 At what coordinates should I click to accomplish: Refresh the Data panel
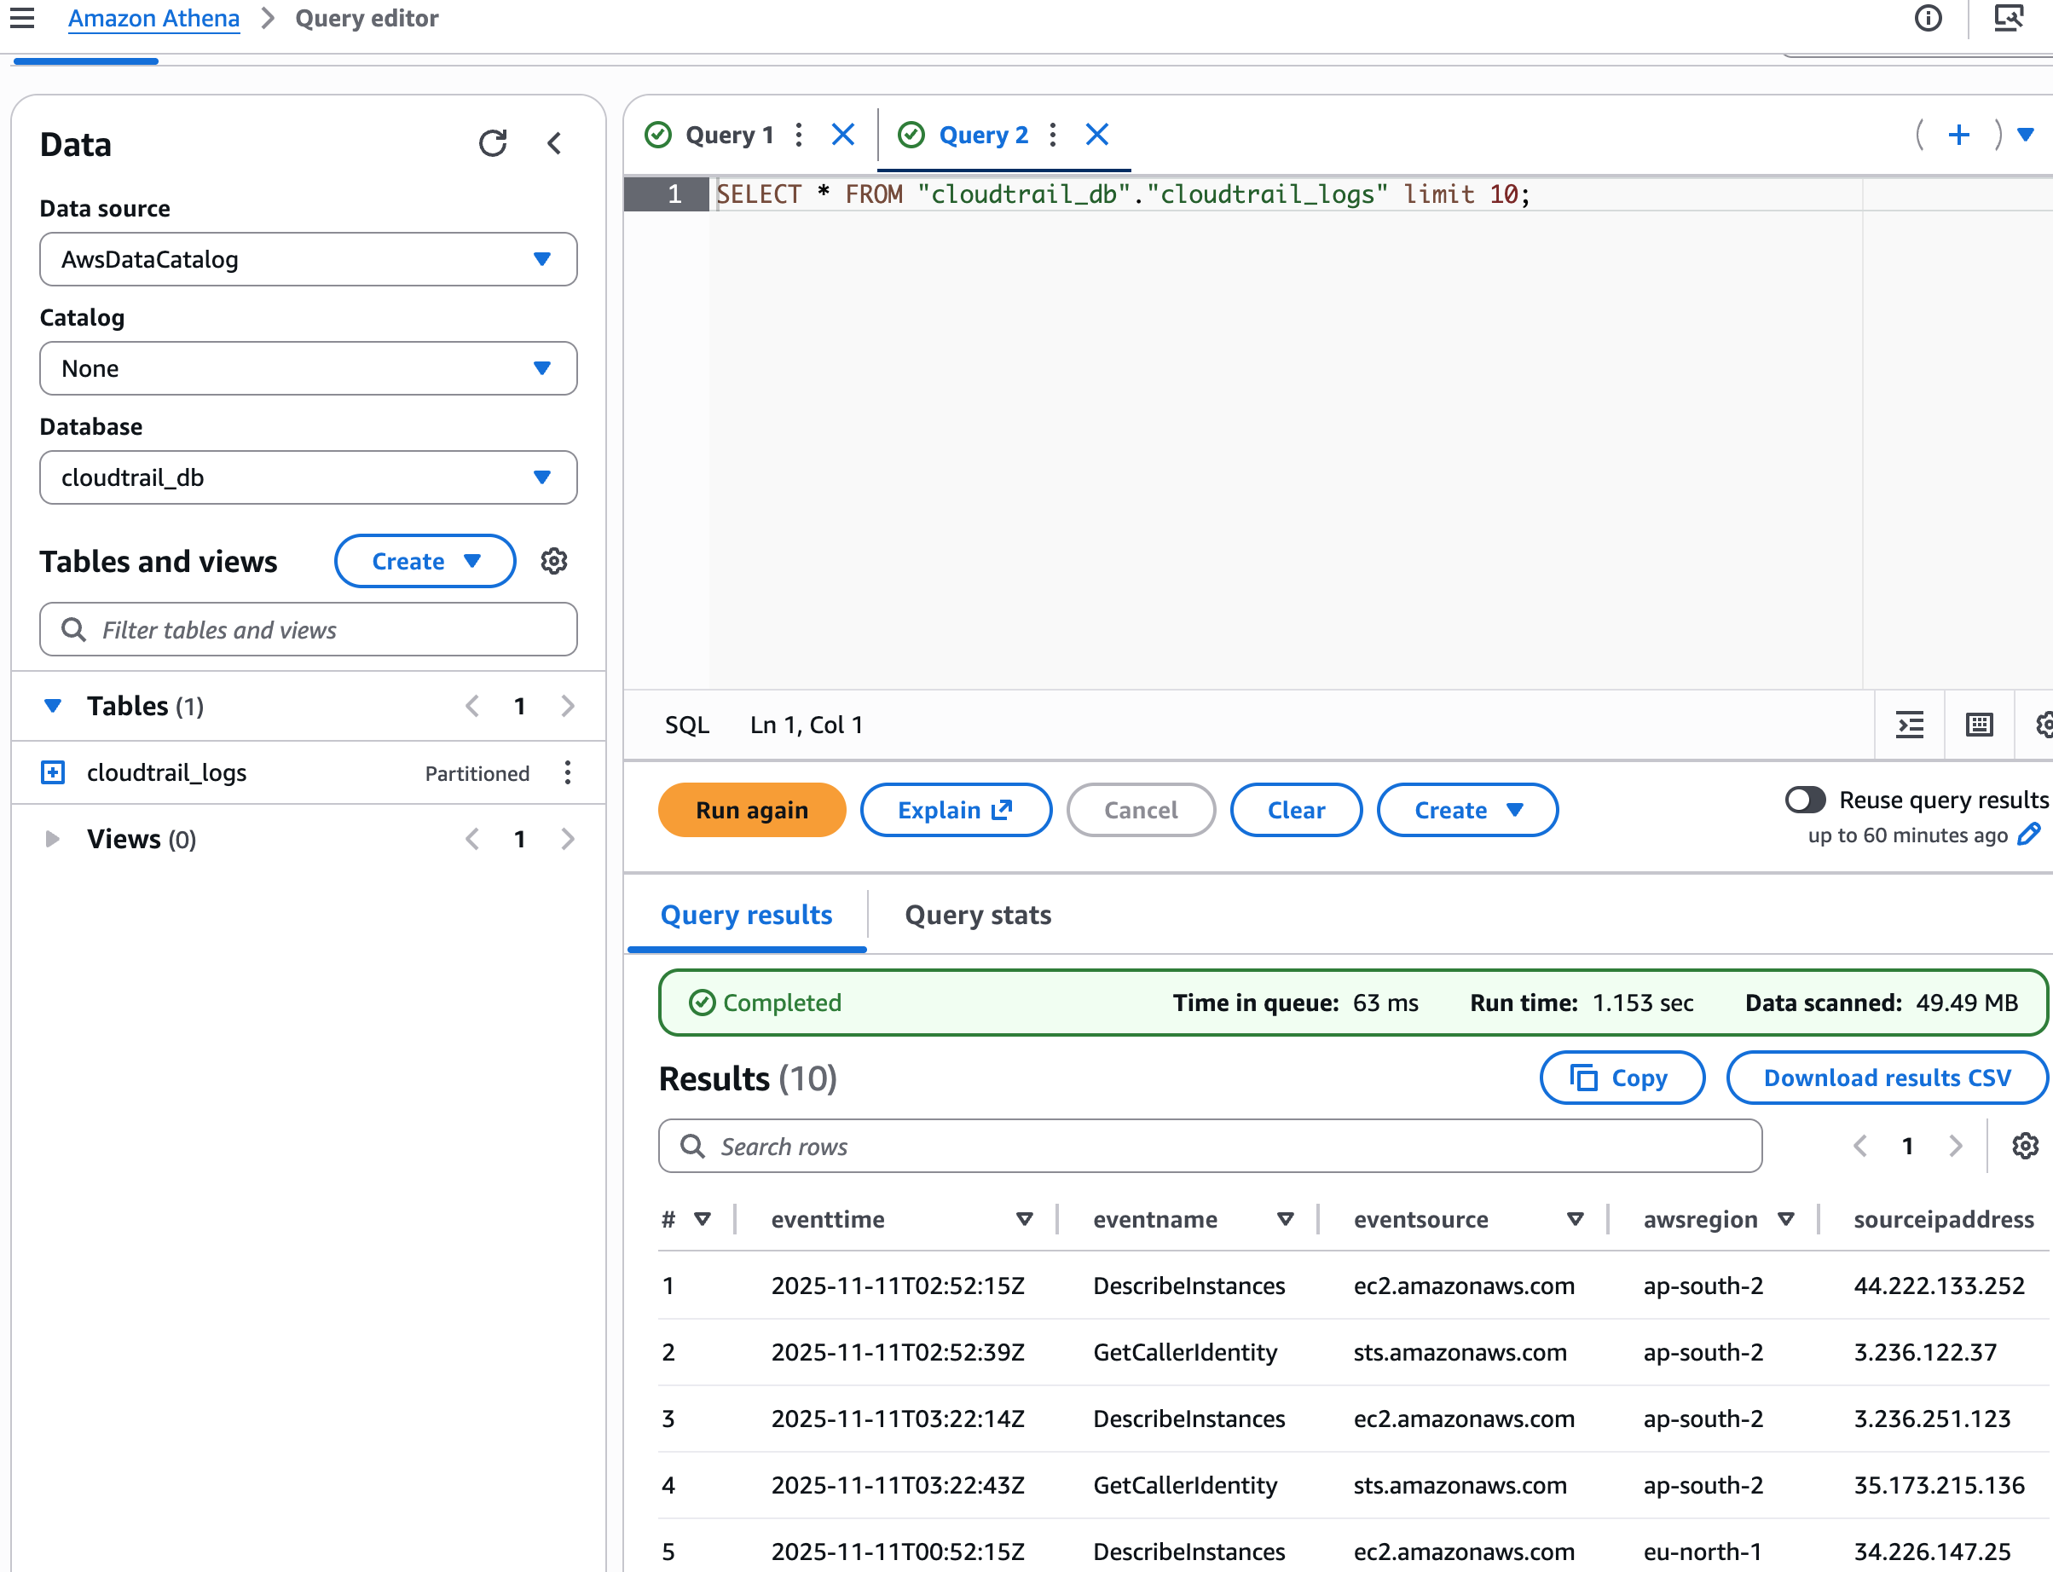pyautogui.click(x=493, y=143)
